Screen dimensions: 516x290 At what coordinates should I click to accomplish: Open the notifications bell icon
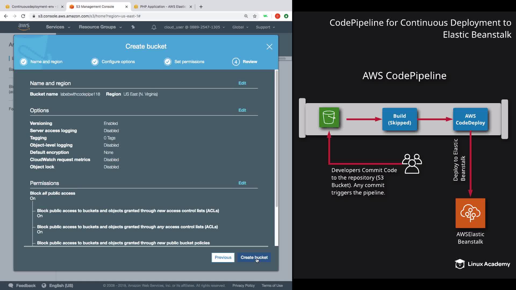point(154,27)
